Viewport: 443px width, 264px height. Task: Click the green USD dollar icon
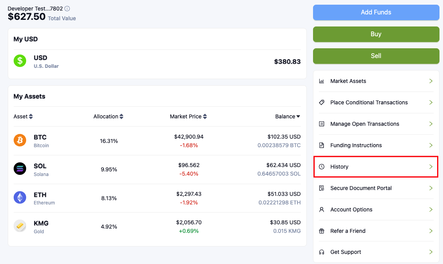[x=20, y=61]
